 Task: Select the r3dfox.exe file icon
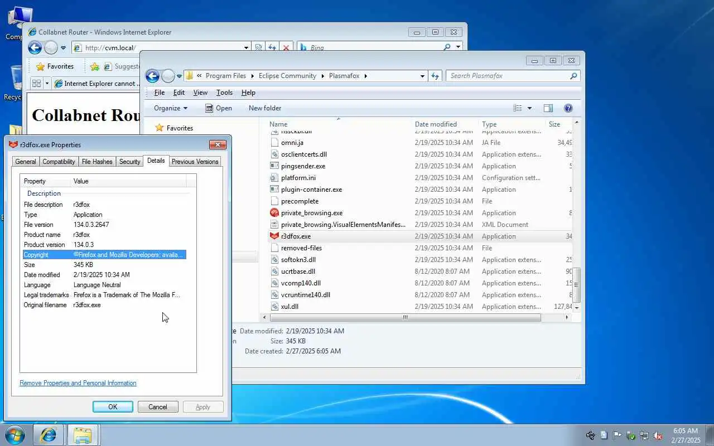[x=274, y=236]
